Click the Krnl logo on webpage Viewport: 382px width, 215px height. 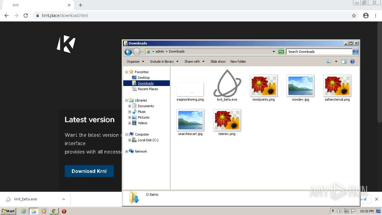coord(66,44)
